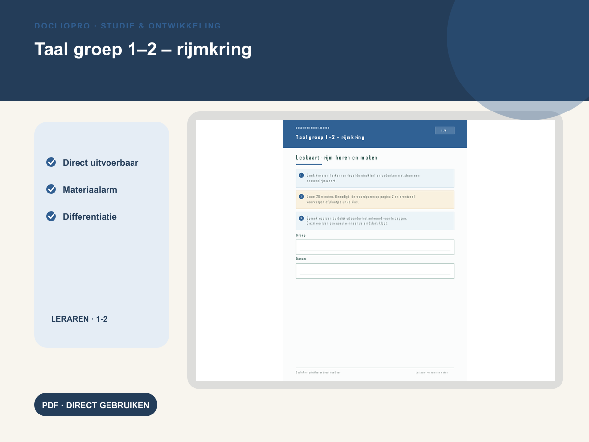Click the 'DOCLIOPRO · STUDIE & ONTWIKKELING' header text

coord(128,26)
